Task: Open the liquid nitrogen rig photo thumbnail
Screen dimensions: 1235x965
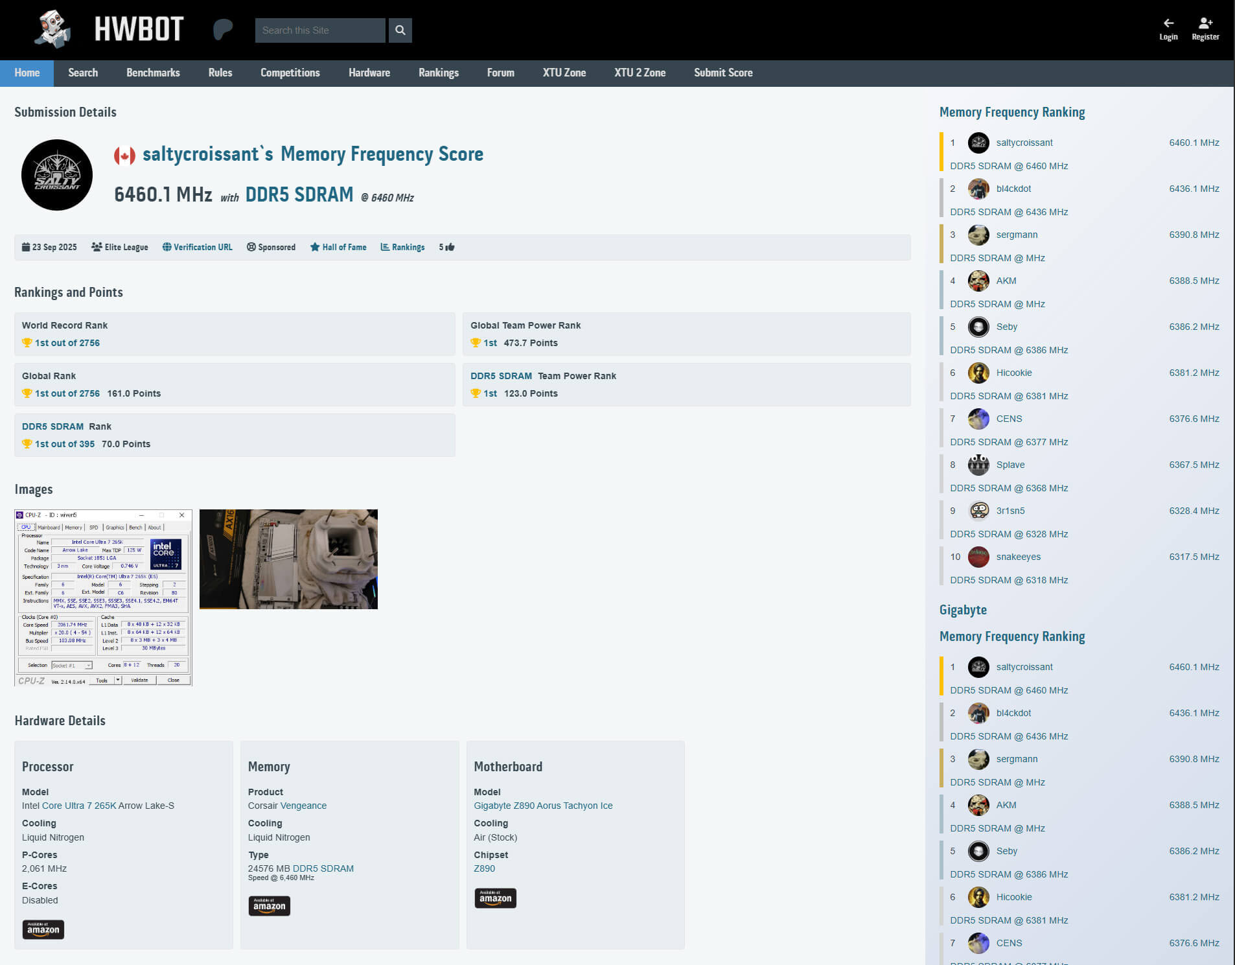Action: pos(288,559)
